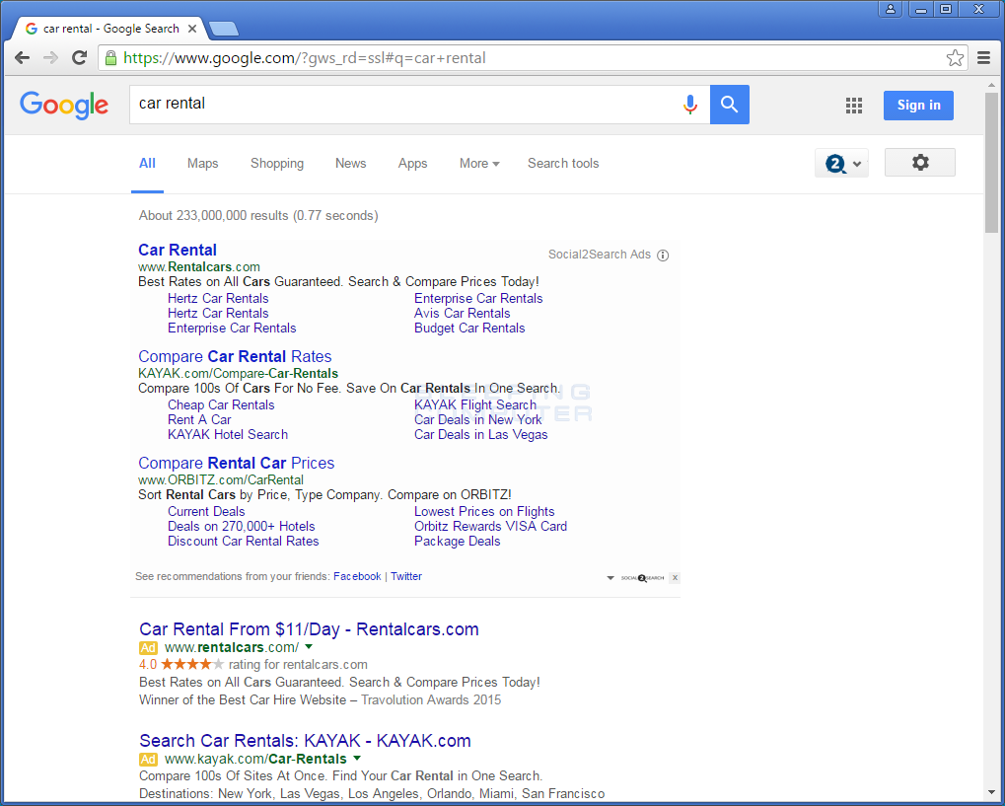Open 'Compare Rental Car Prices' link
Screen dimensions: 1005x806
click(237, 463)
